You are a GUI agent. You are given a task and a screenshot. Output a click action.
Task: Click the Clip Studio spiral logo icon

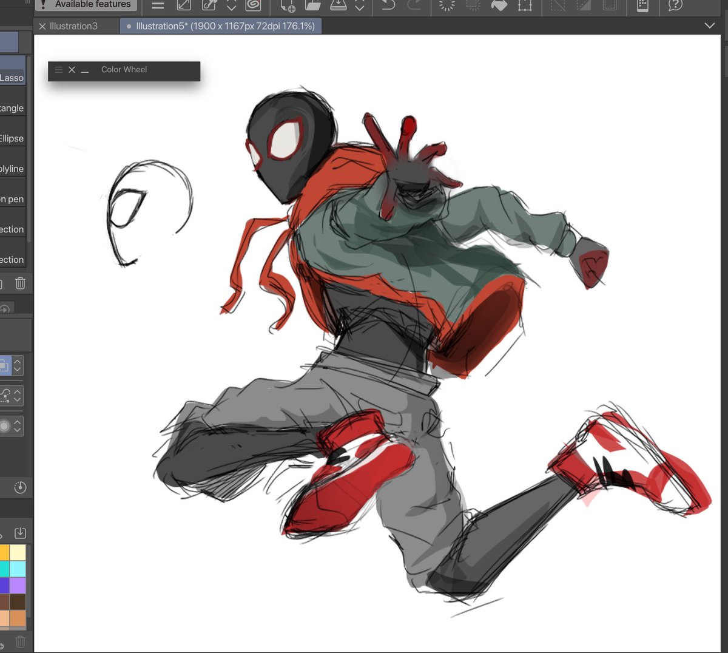click(x=253, y=5)
